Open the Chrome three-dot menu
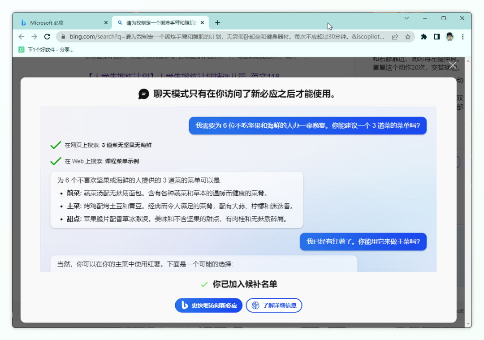The image size is (484, 340). point(462,37)
